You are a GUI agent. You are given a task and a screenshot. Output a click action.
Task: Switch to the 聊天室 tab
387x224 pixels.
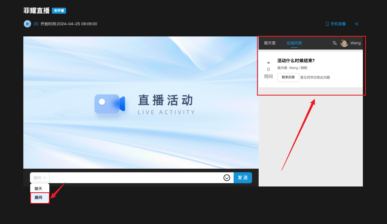point(270,43)
